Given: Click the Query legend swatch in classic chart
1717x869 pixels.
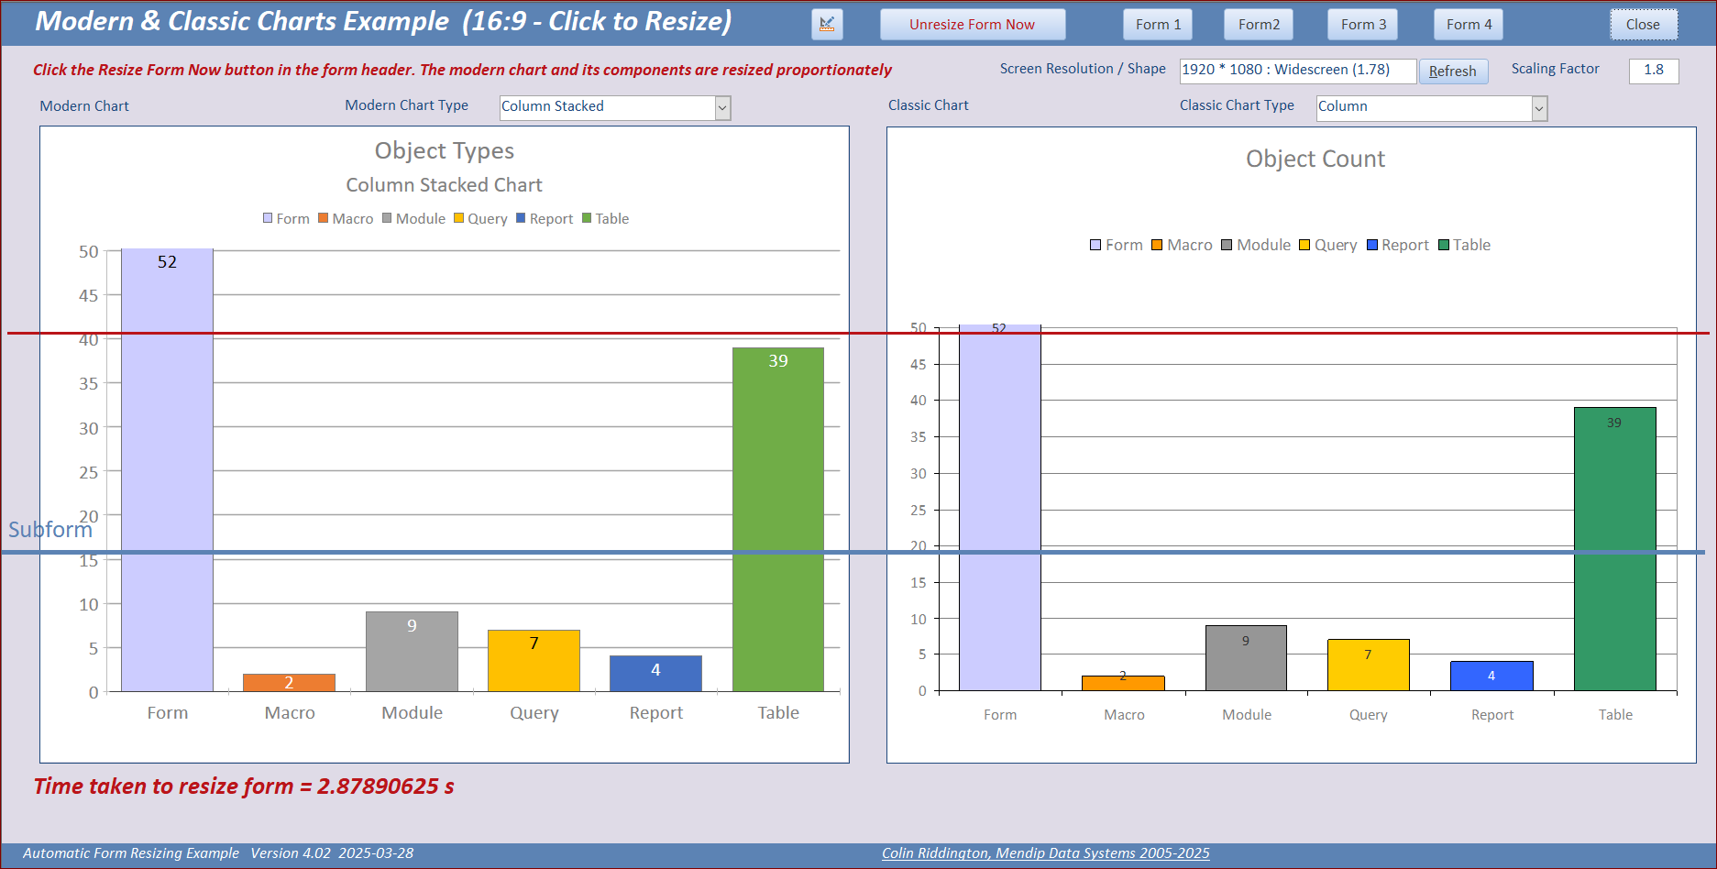Looking at the screenshot, I should tap(1304, 245).
